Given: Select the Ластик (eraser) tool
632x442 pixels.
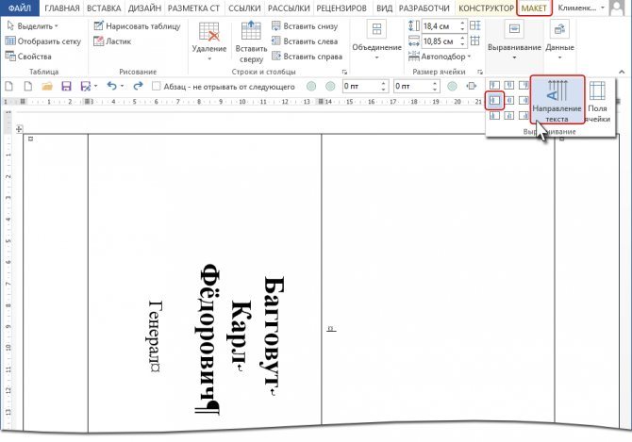Looking at the screenshot, I should [x=113, y=41].
